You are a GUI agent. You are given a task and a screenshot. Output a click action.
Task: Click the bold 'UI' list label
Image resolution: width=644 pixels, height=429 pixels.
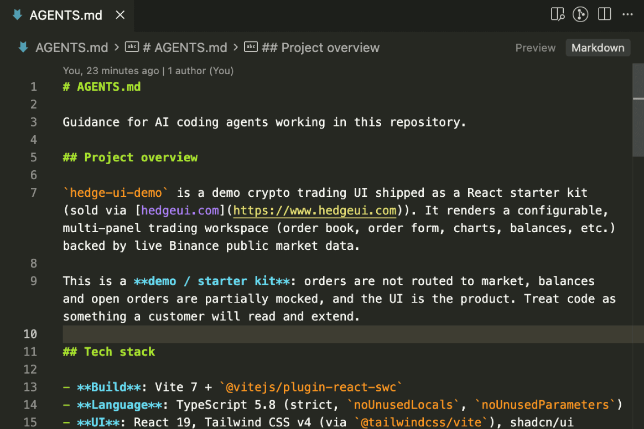[x=98, y=422]
